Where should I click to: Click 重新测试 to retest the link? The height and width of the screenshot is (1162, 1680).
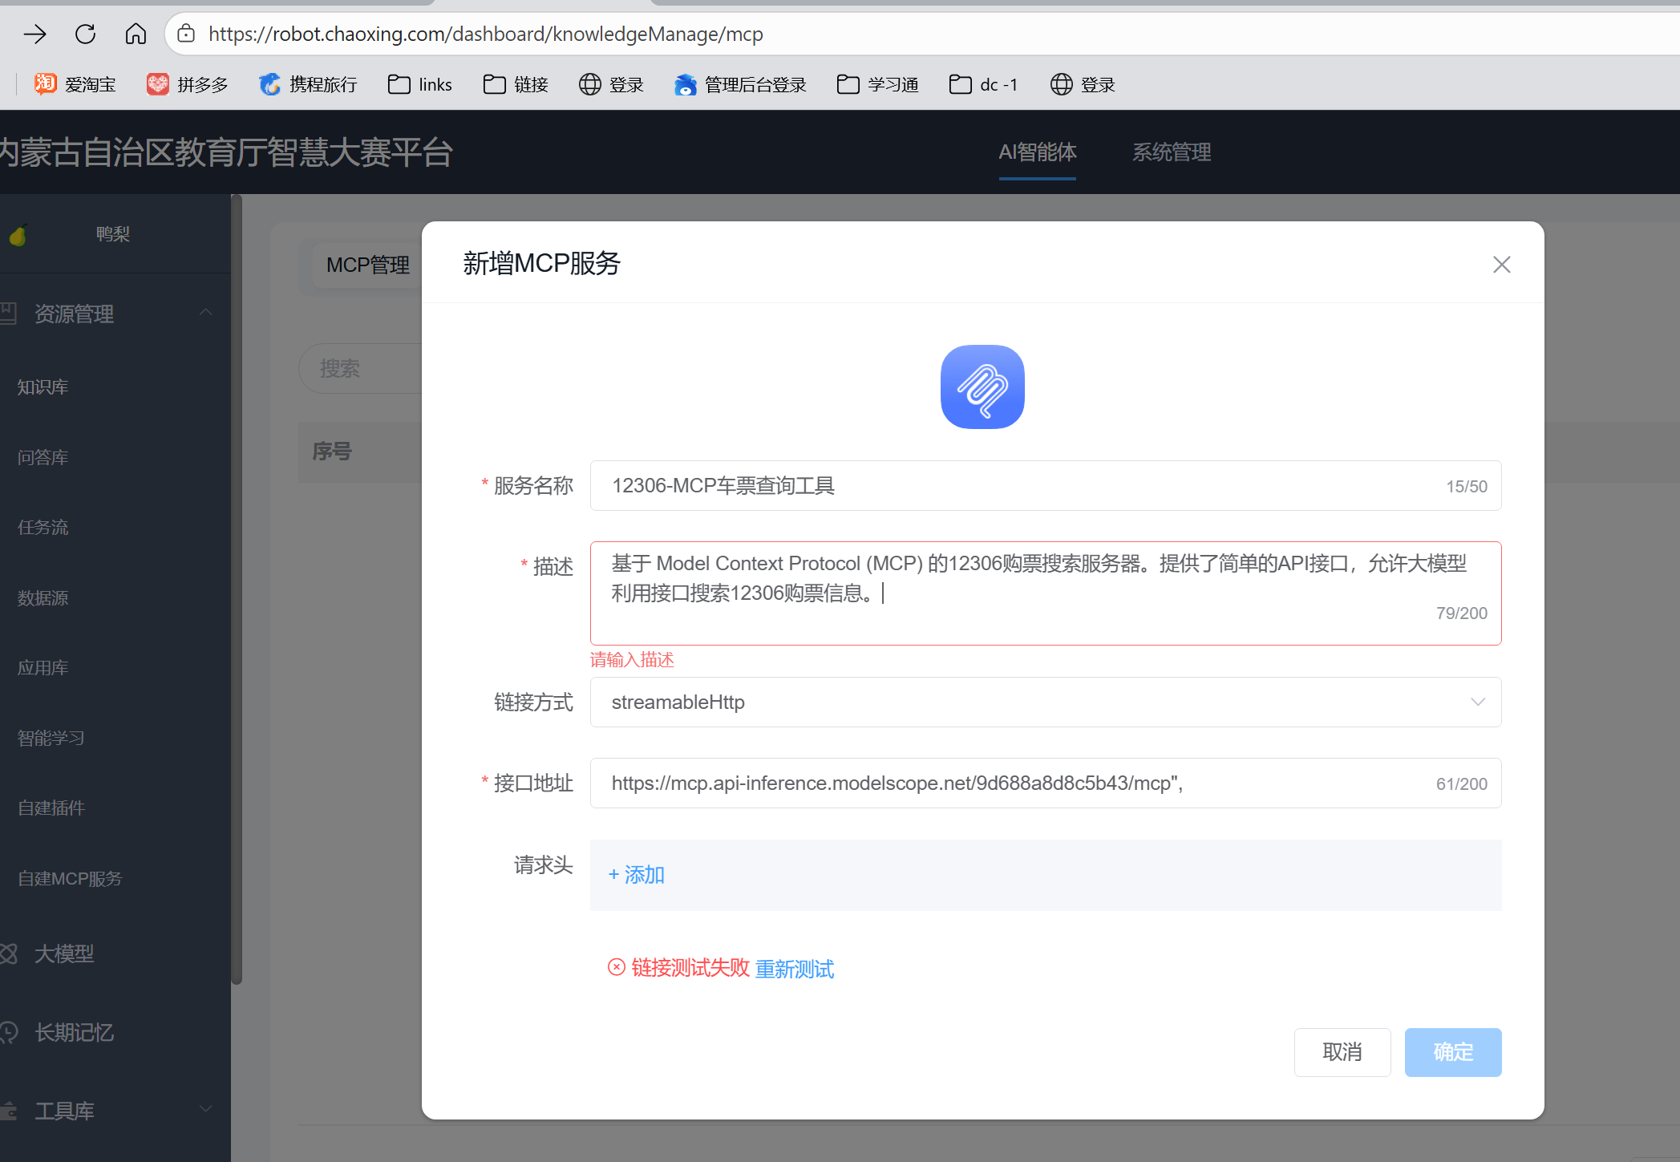[x=794, y=969]
